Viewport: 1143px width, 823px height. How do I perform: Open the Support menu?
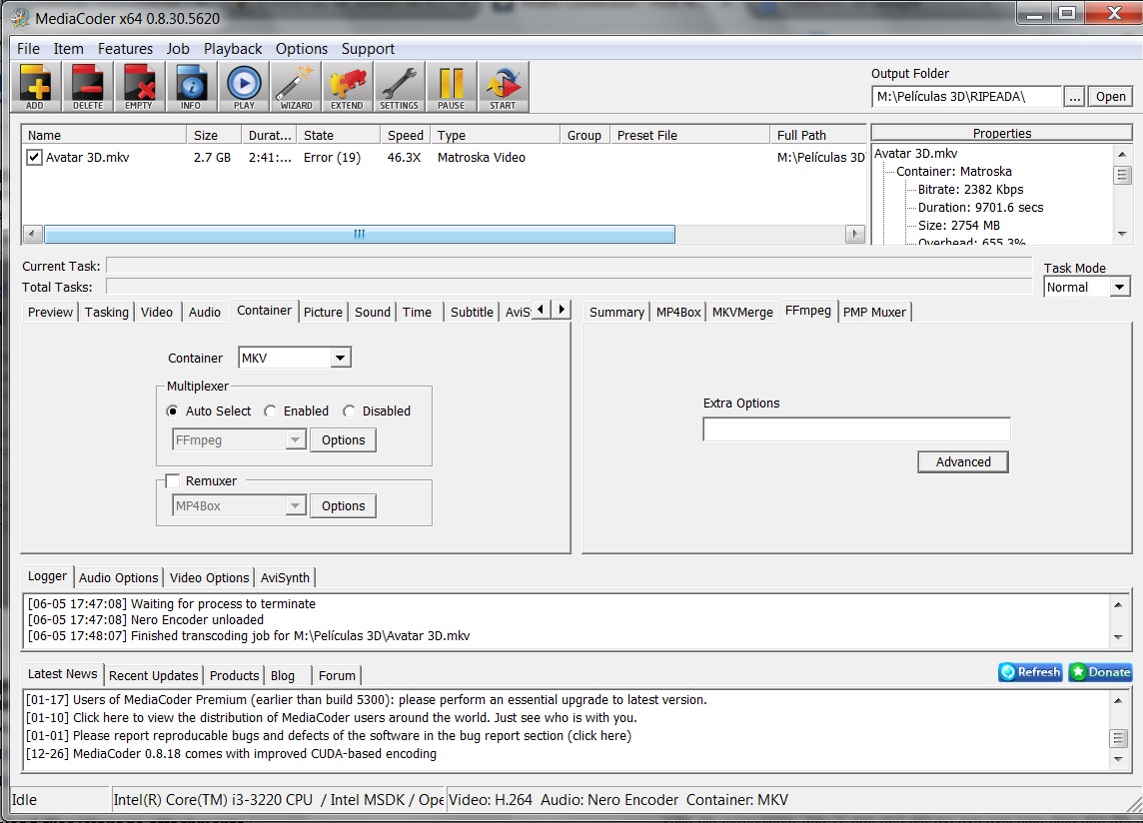coord(368,49)
